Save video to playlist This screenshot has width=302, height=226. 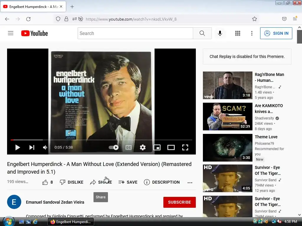(x=128, y=182)
